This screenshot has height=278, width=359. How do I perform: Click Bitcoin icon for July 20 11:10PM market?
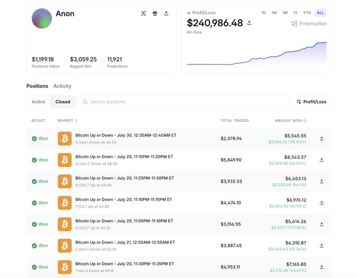(64, 203)
